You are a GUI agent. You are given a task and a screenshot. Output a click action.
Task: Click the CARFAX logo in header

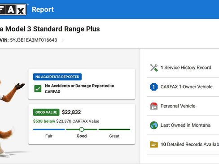click(x=13, y=9)
